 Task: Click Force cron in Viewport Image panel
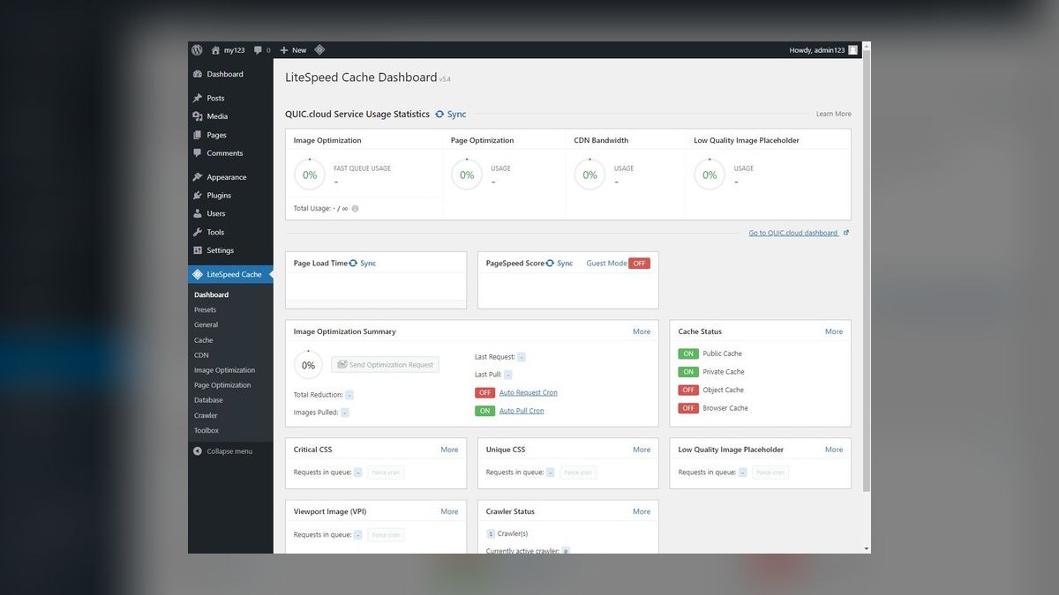pos(386,535)
